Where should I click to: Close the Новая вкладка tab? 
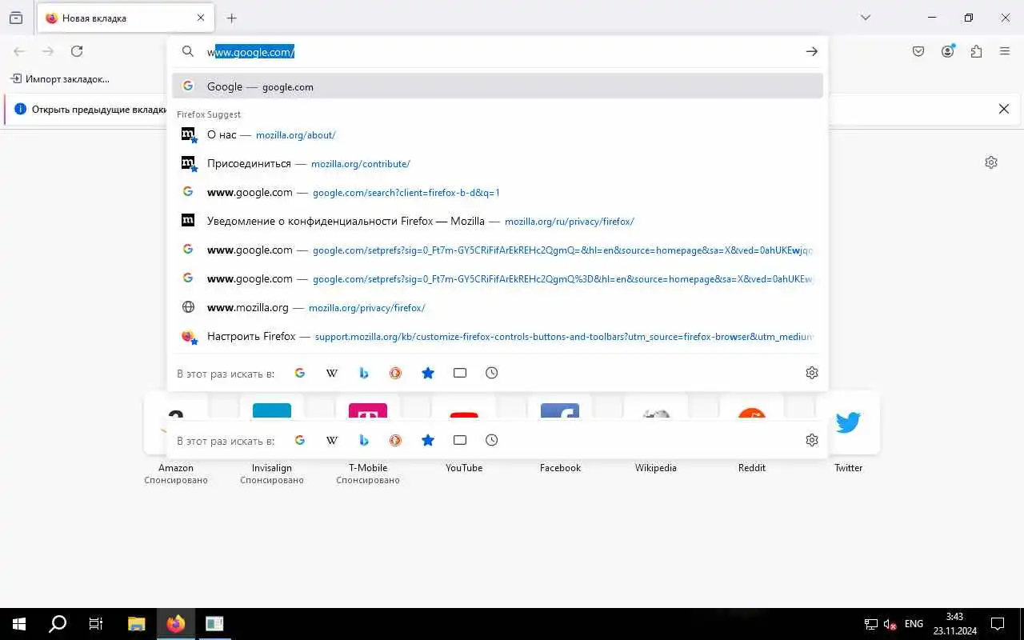pyautogui.click(x=201, y=18)
